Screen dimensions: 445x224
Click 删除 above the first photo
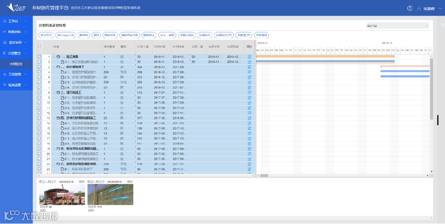pos(82,181)
